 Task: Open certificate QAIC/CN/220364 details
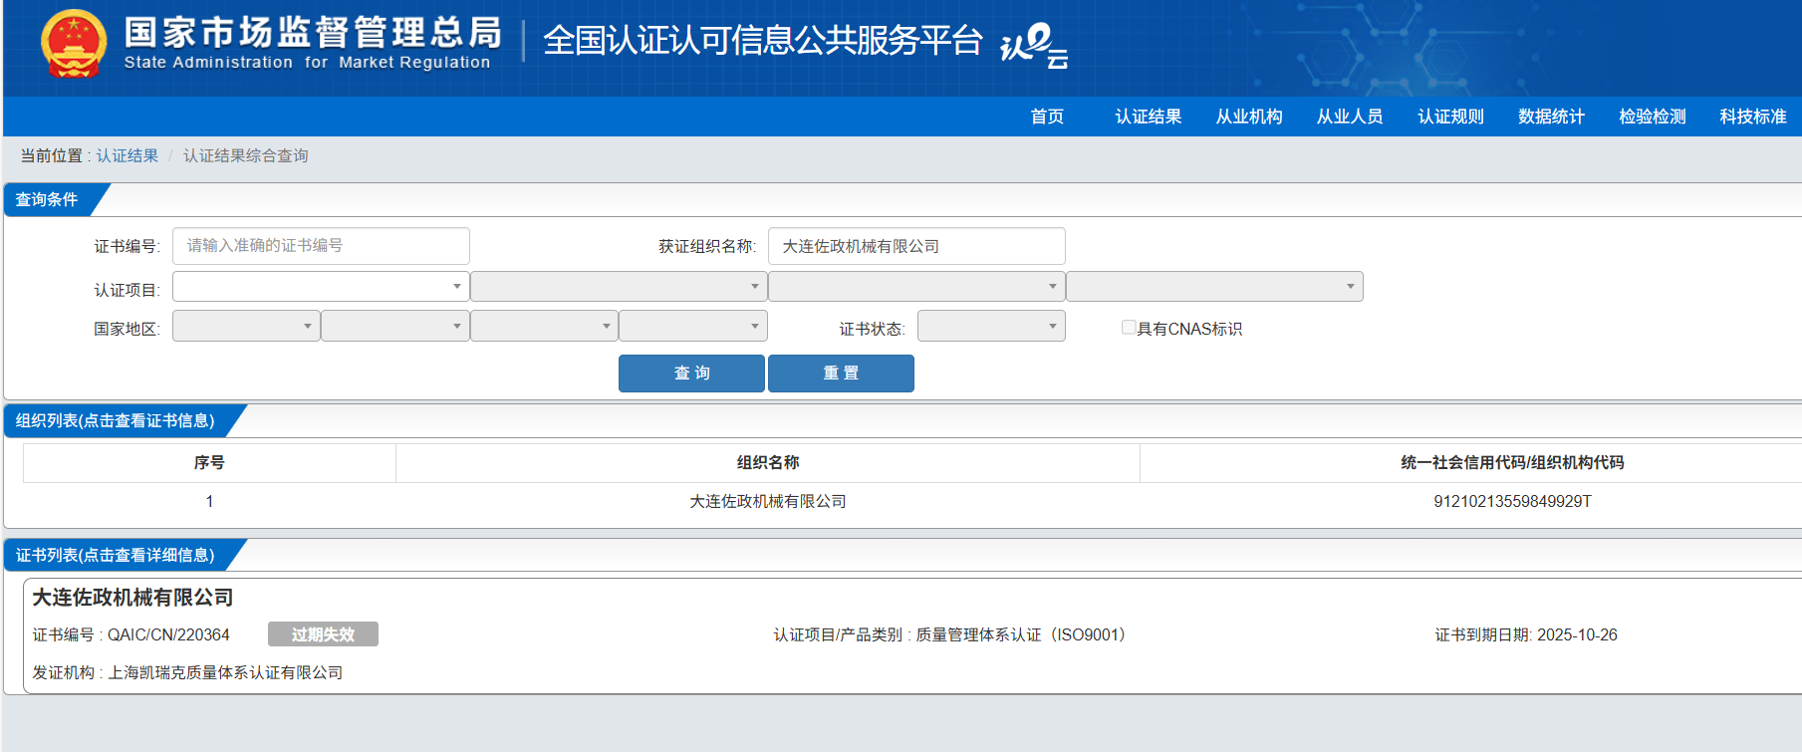click(168, 634)
